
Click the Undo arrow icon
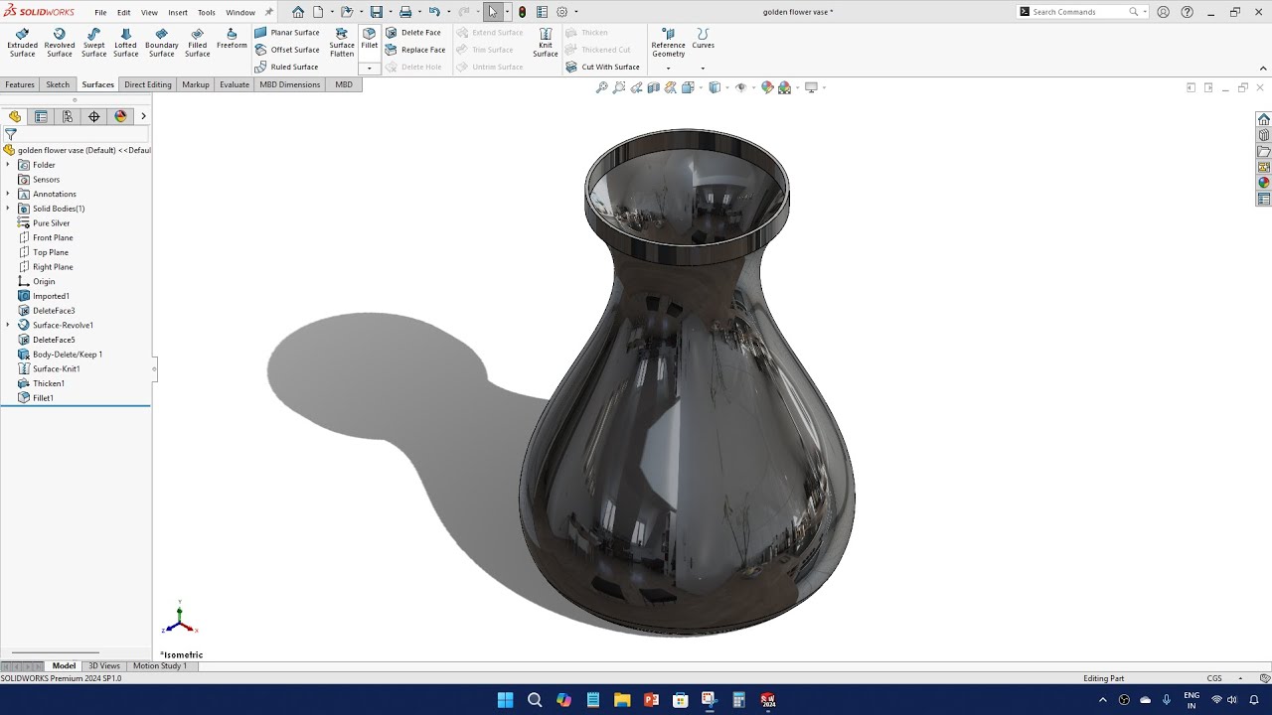(434, 12)
